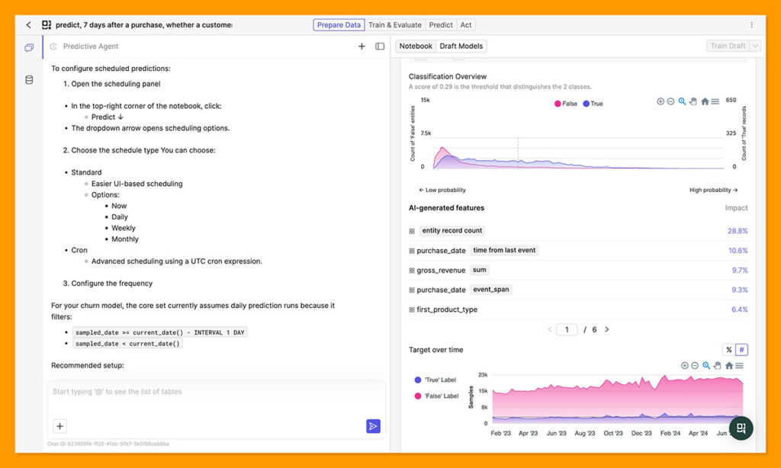Toggle the side panel layout icon
Screen dimensions: 781x468
[380, 46]
